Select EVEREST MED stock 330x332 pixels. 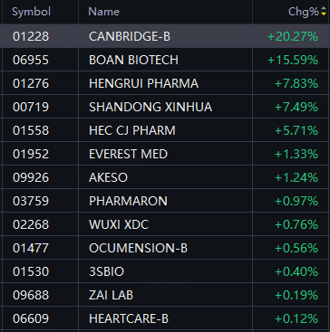(165, 154)
